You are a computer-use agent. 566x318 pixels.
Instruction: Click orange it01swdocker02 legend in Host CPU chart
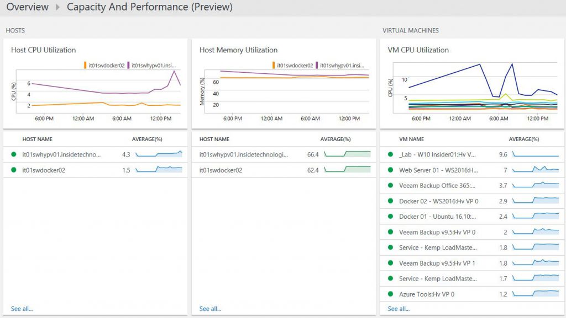104,66
